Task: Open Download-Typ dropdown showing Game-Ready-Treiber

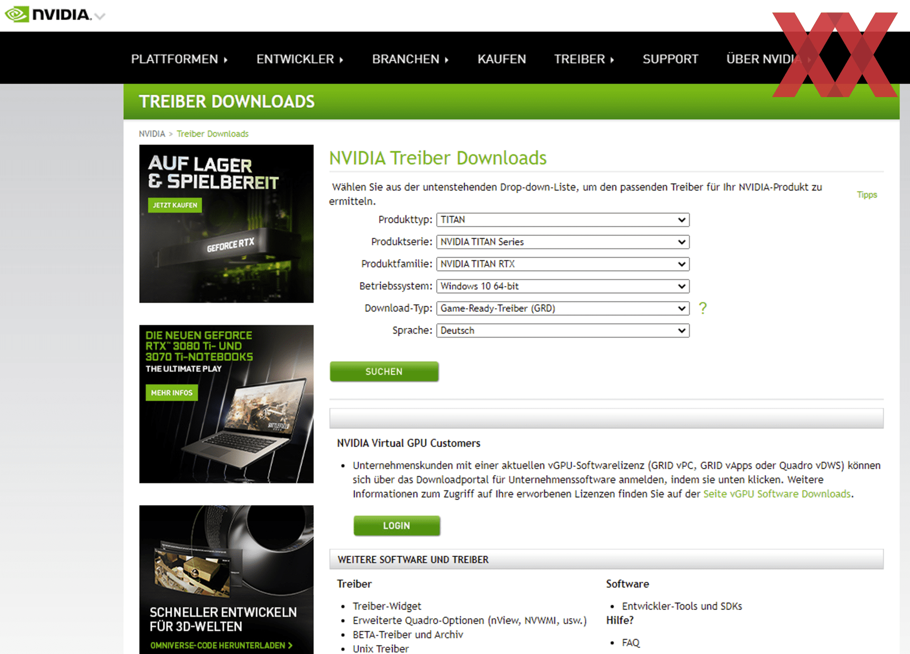Action: coord(563,308)
